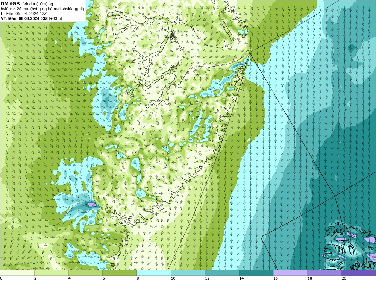Click the legend label 8

[138, 278]
